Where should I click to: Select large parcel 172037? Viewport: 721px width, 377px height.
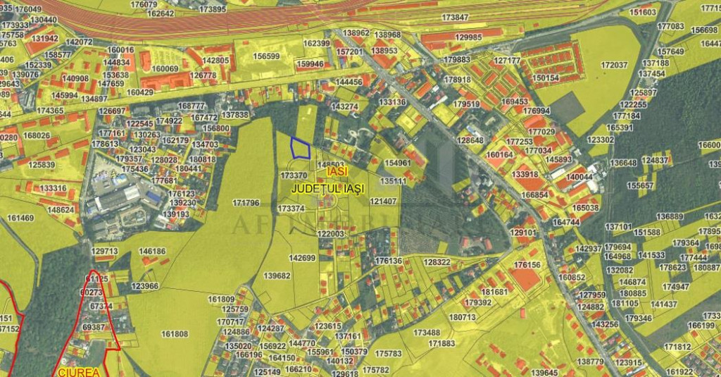pyautogui.click(x=614, y=65)
